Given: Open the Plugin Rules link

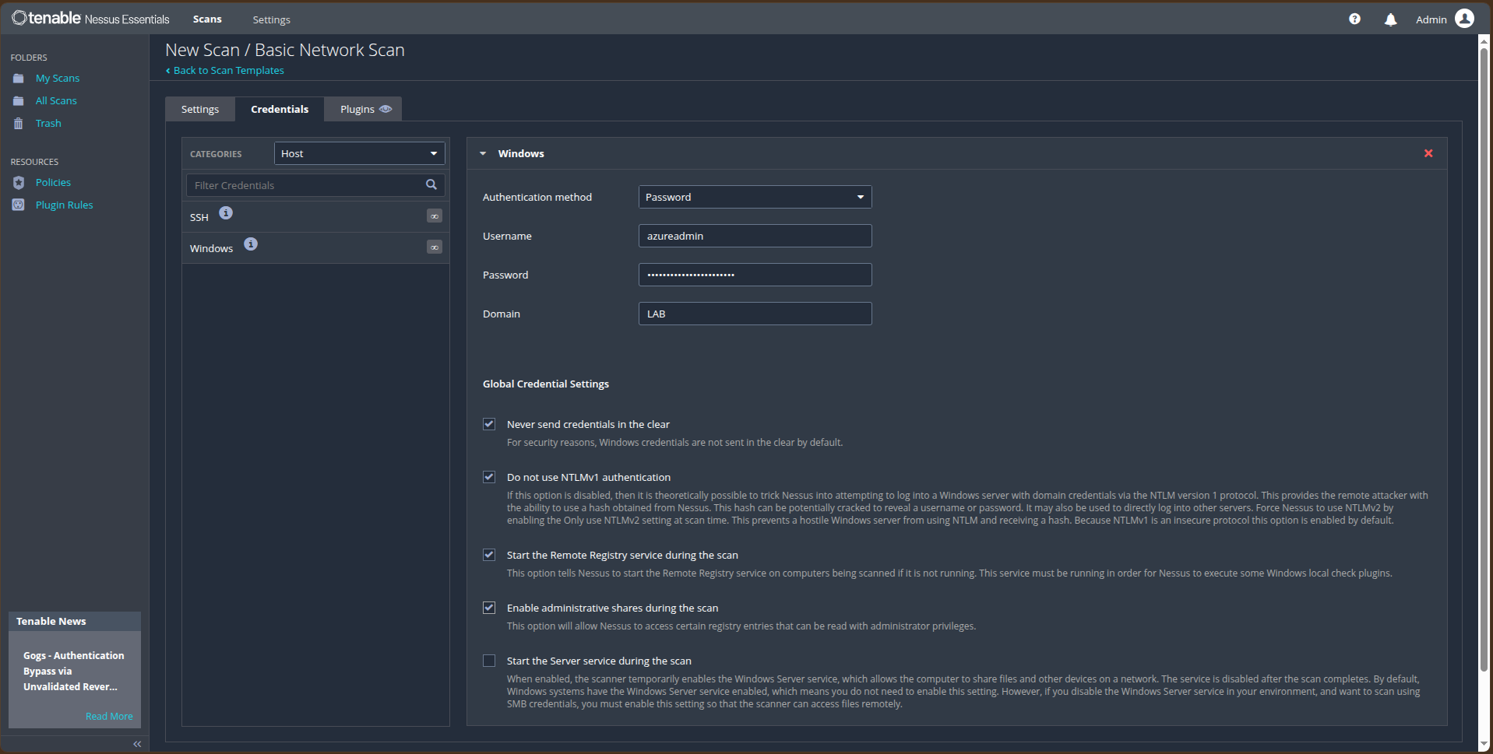Looking at the screenshot, I should point(64,205).
